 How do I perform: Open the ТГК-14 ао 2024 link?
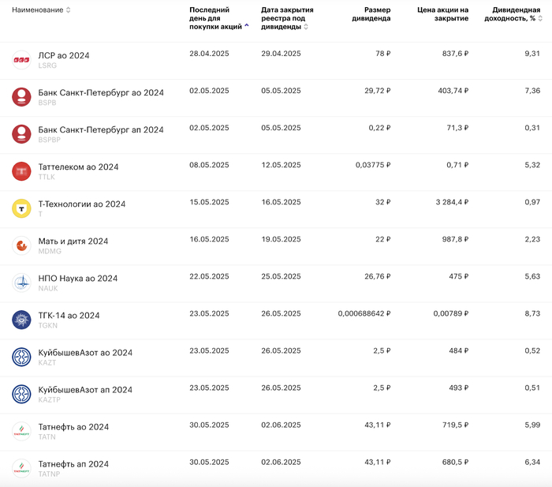69,316
